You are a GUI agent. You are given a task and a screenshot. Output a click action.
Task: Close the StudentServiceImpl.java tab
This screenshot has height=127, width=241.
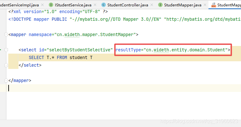click(42, 5)
